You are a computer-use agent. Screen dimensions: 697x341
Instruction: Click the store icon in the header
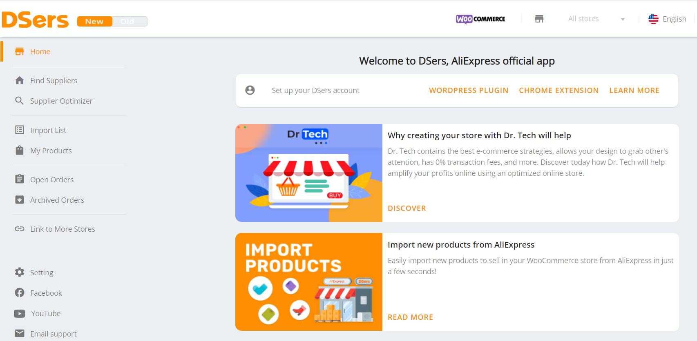tap(539, 19)
